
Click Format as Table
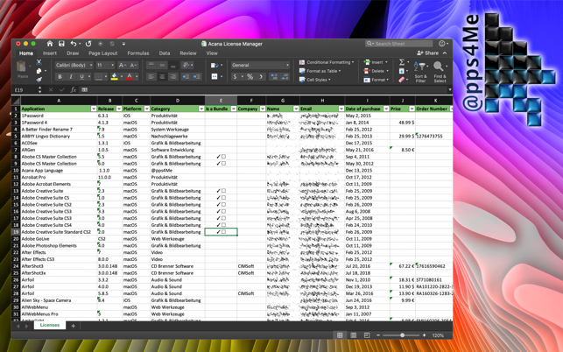point(320,71)
